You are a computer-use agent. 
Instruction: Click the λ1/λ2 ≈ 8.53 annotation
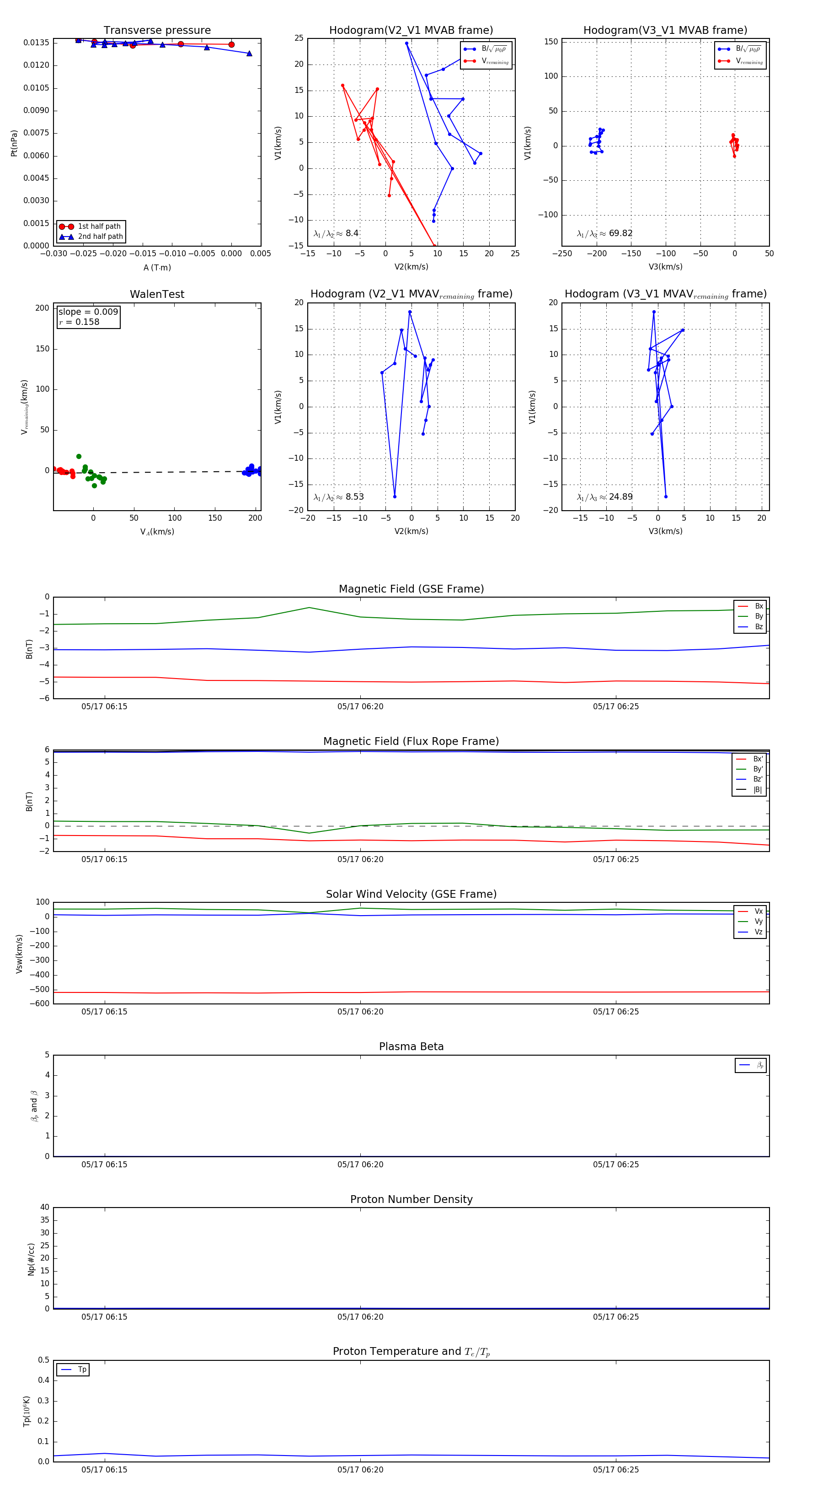(338, 497)
